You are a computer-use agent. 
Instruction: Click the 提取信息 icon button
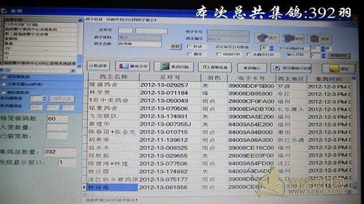(215, 67)
